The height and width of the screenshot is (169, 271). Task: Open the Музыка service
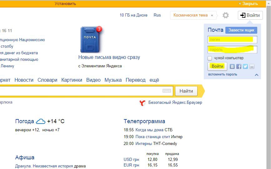(113, 80)
